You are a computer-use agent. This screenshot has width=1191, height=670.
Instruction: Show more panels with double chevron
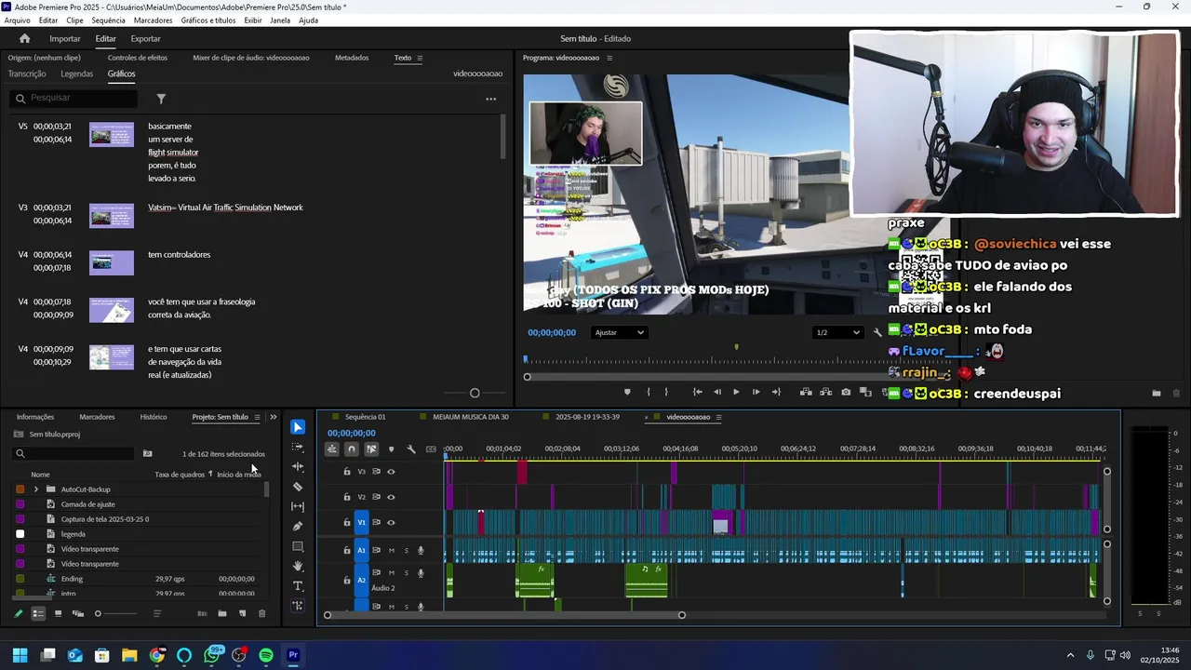tap(273, 417)
